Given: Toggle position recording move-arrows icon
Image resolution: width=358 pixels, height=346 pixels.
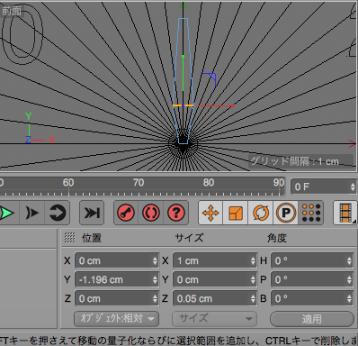Looking at the screenshot, I should point(210,213).
